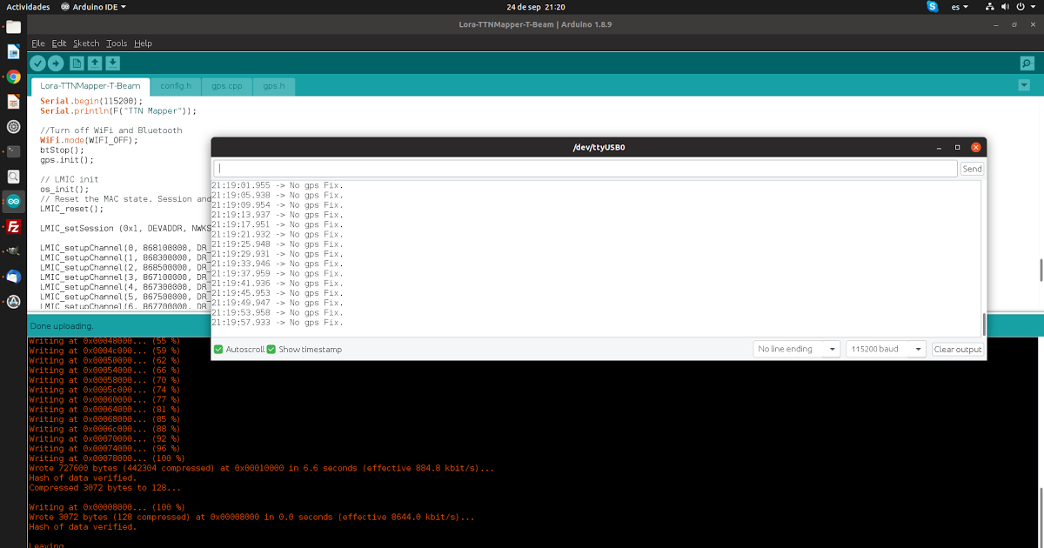Click the power icon in top bar
Screen dimensions: 1044x548
coord(1021,6)
